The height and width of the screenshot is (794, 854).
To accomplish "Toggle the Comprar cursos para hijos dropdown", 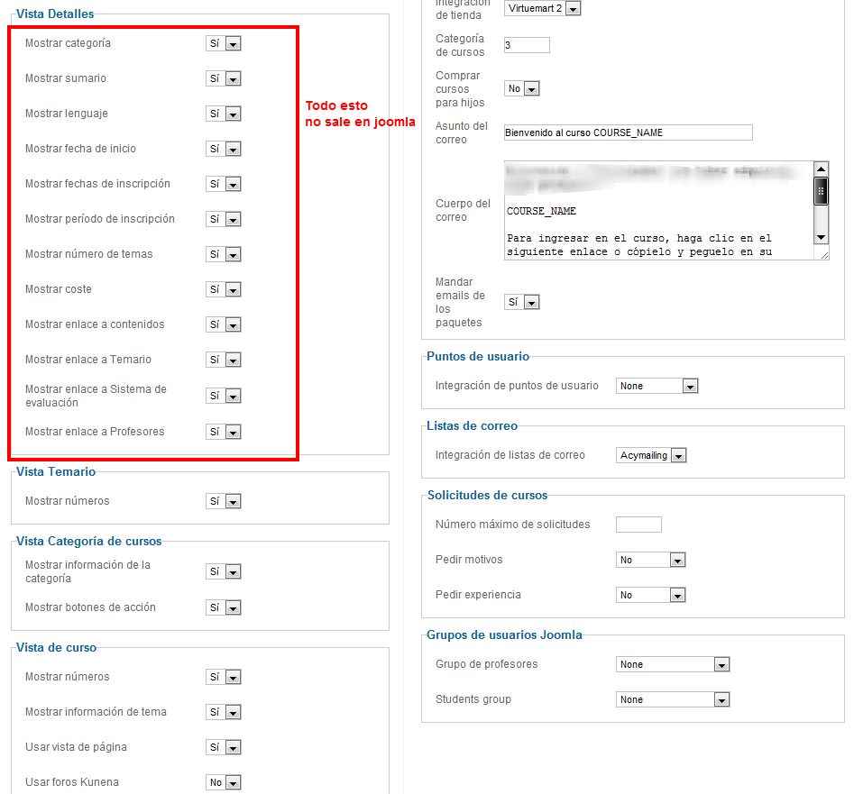I will 521,88.
